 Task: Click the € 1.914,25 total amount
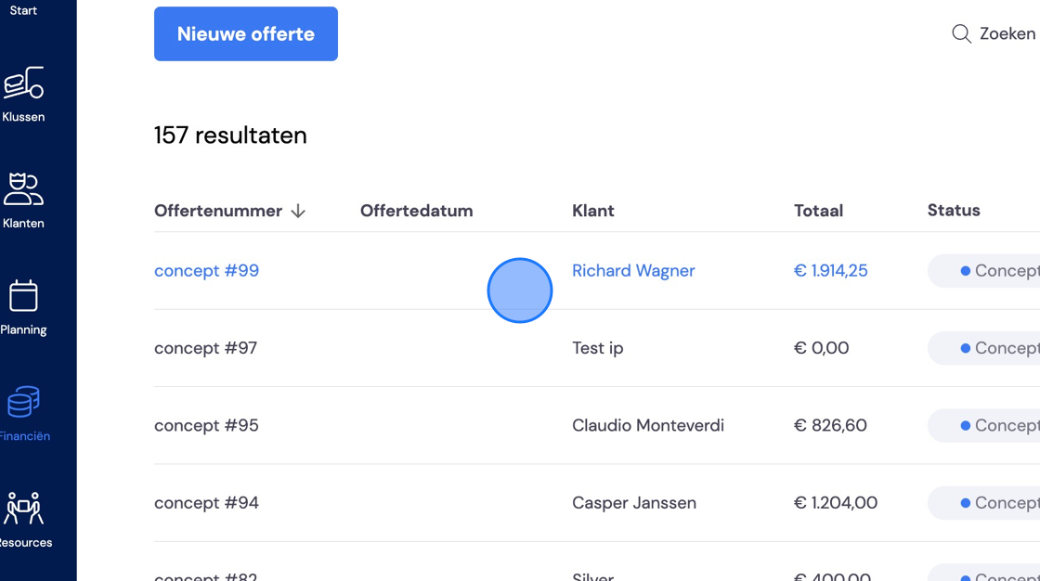[x=830, y=271]
